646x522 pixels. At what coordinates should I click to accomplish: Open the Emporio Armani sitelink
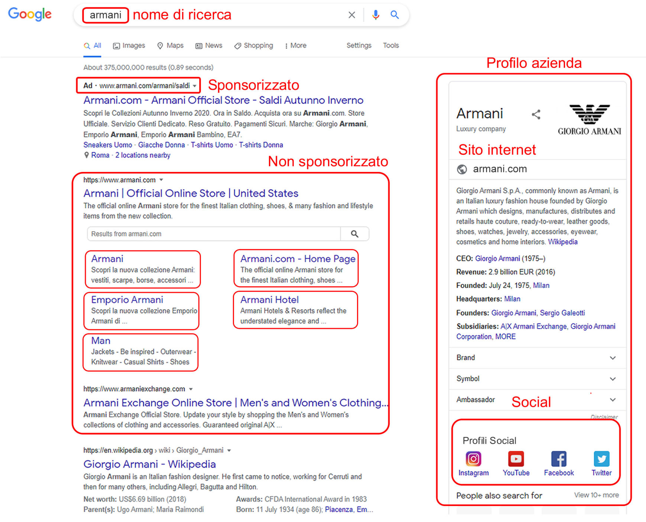(127, 300)
